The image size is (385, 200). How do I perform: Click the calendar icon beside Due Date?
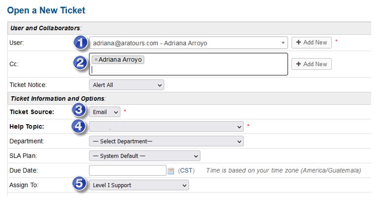pyautogui.click(x=170, y=171)
